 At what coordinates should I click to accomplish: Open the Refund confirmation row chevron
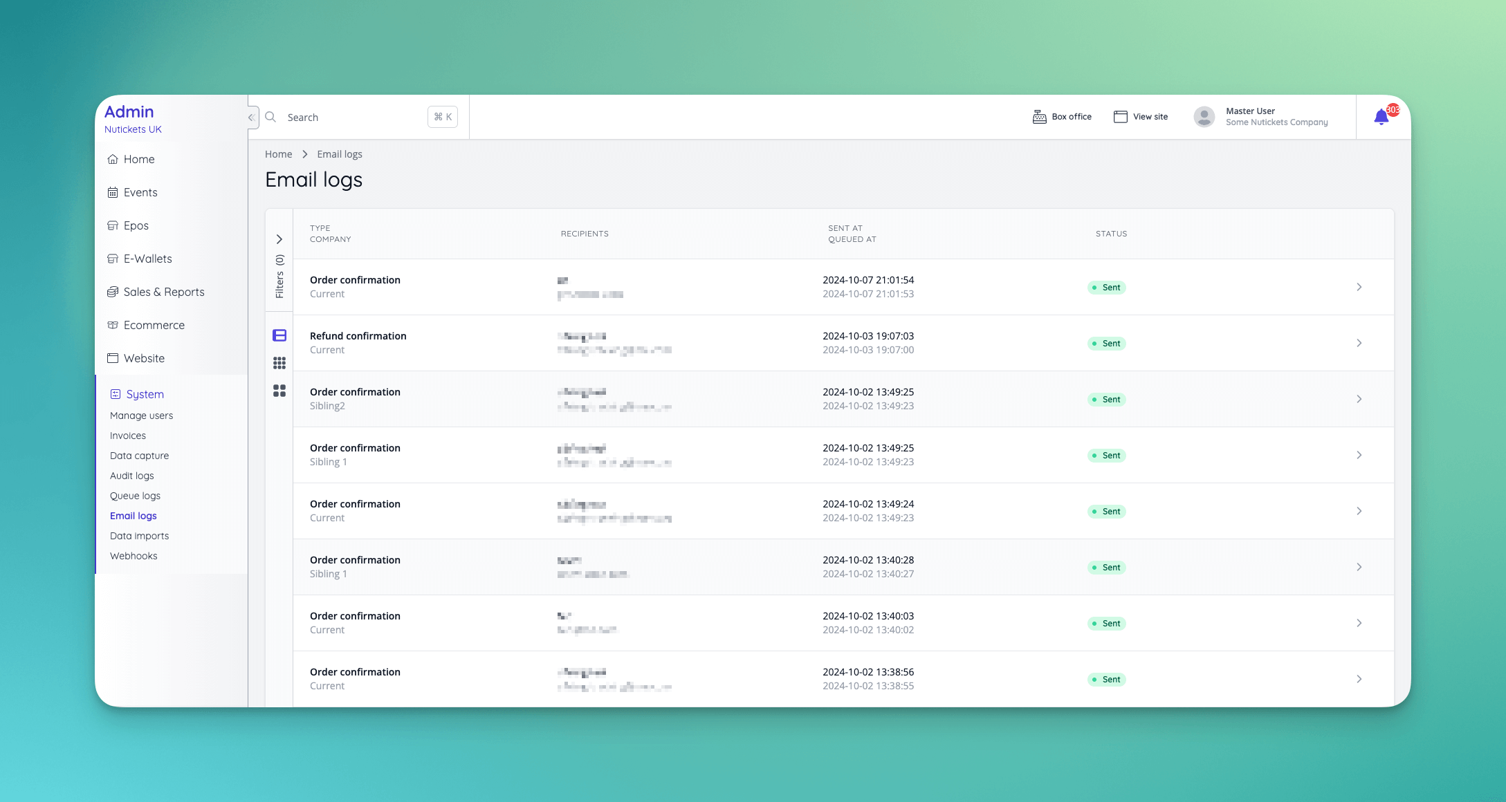click(x=1359, y=343)
